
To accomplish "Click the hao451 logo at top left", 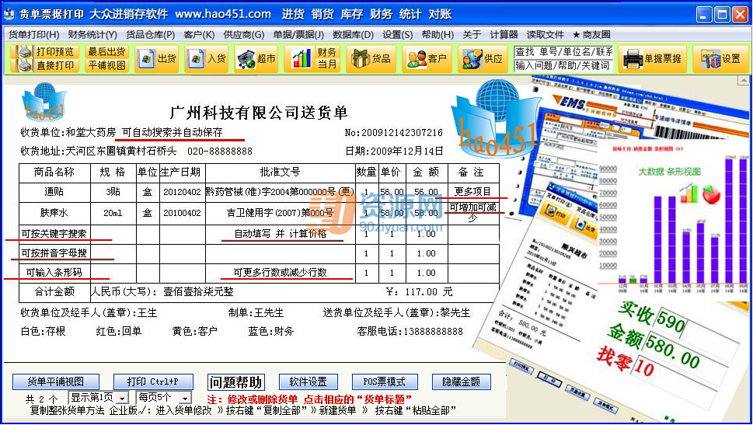I will [44, 103].
